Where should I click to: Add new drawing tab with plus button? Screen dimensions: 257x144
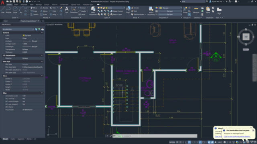pyautogui.click(x=43, y=21)
